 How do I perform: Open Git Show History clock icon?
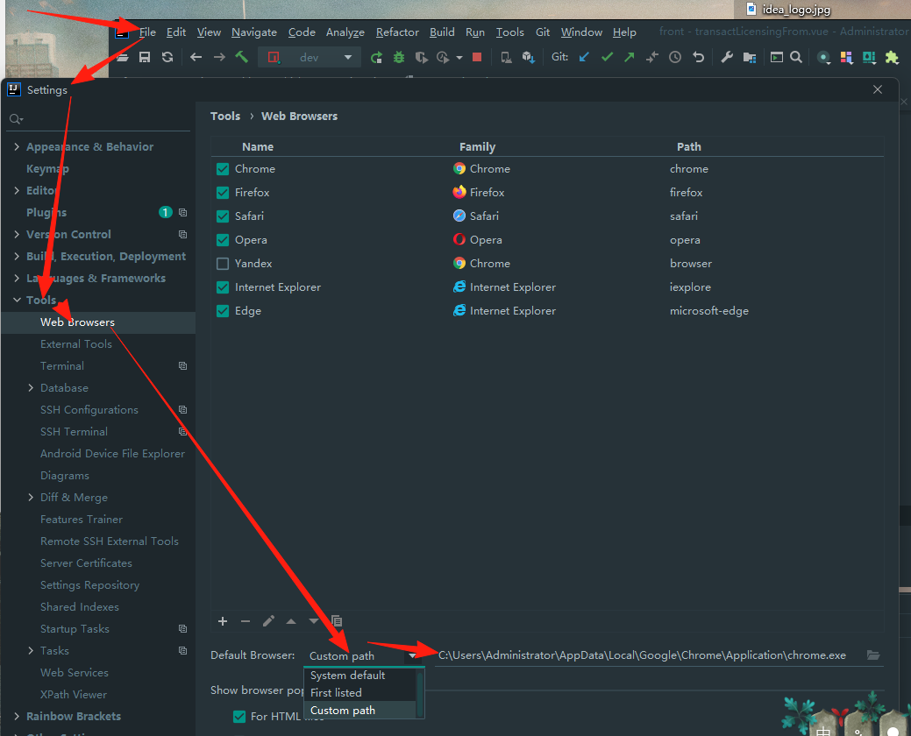(675, 57)
